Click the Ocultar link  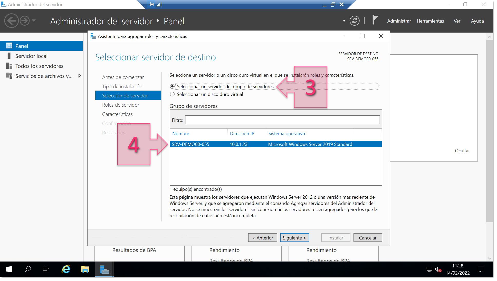[x=462, y=151]
